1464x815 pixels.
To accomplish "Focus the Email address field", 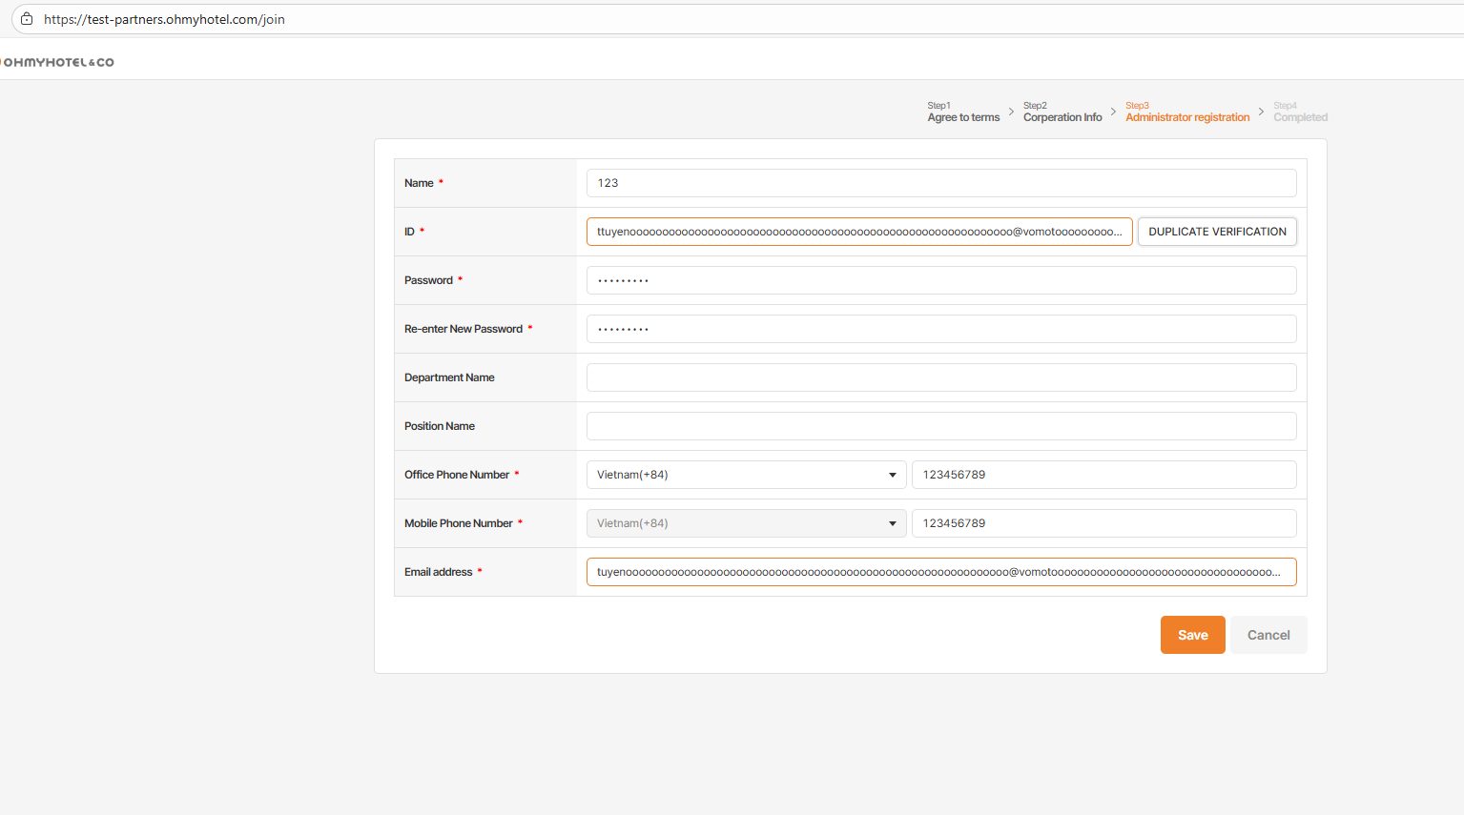I will coord(940,572).
